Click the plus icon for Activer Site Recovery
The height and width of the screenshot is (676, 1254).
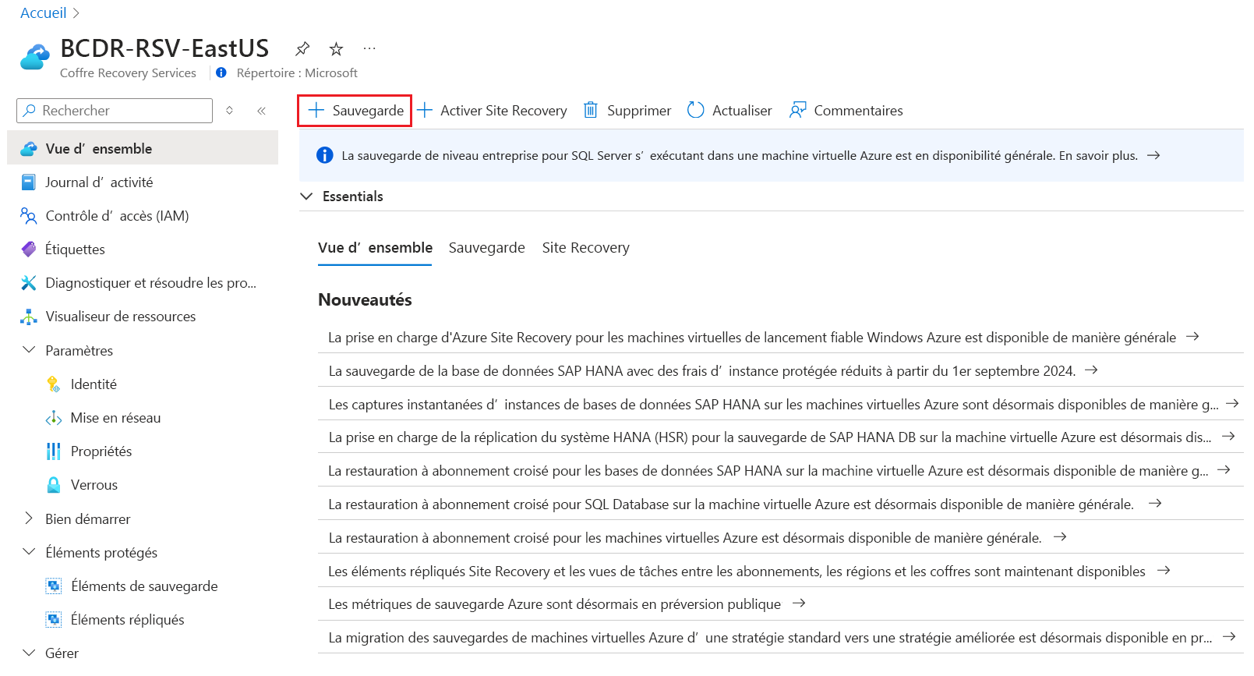[425, 110]
